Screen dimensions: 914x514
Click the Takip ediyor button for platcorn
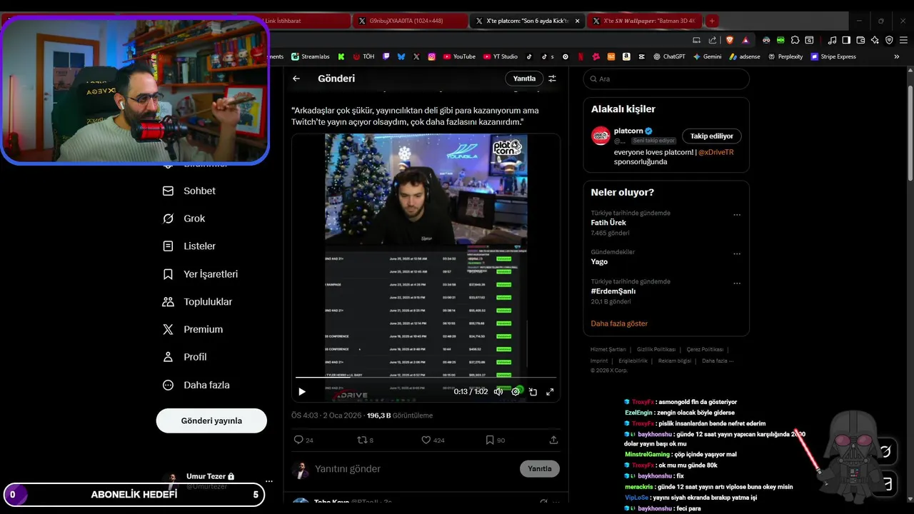(712, 136)
